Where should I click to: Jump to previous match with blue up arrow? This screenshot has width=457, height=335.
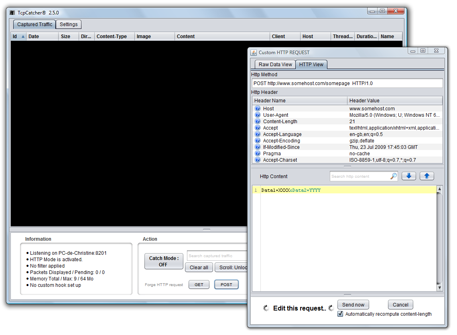pos(427,176)
